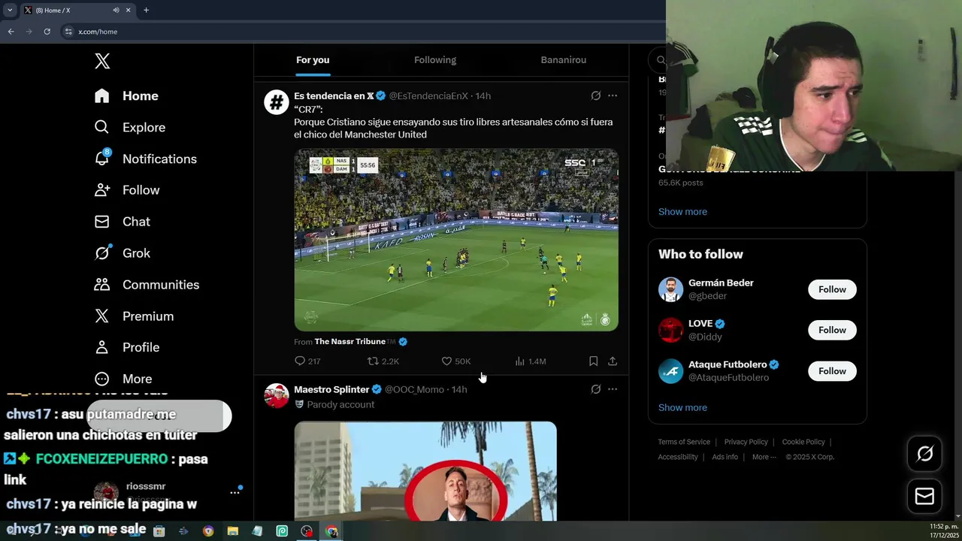Show more trending topics
Viewport: 962px width, 541px height.
[x=682, y=212]
